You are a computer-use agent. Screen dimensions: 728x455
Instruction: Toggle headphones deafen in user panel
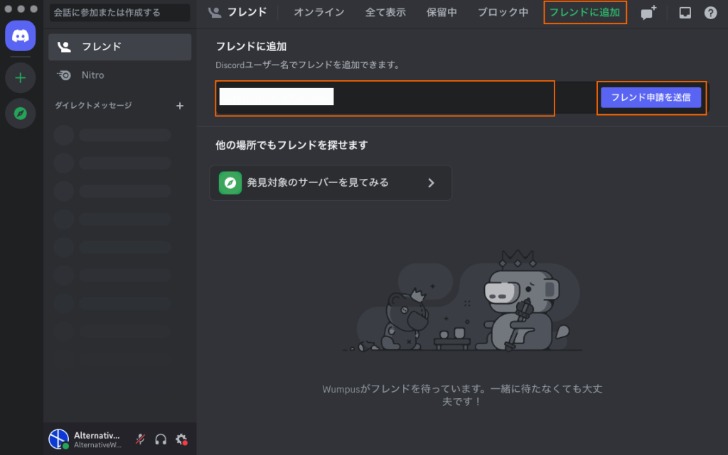click(x=161, y=439)
